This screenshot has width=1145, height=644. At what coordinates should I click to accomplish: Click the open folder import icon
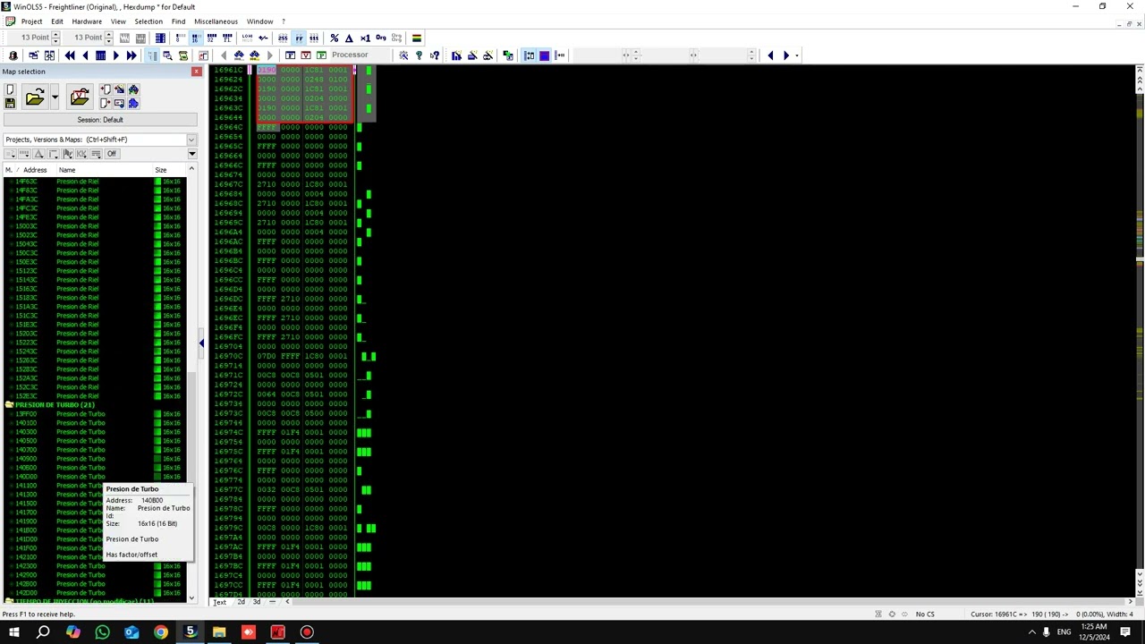click(35, 97)
